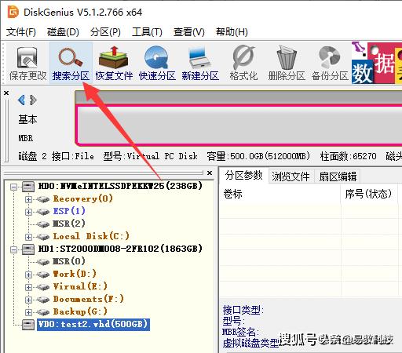402x353 pixels.
Task: Open the 工具(T) menu
Action: pos(147,32)
